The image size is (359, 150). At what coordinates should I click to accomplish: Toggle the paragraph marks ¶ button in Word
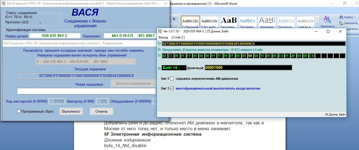pyautogui.click(x=174, y=19)
